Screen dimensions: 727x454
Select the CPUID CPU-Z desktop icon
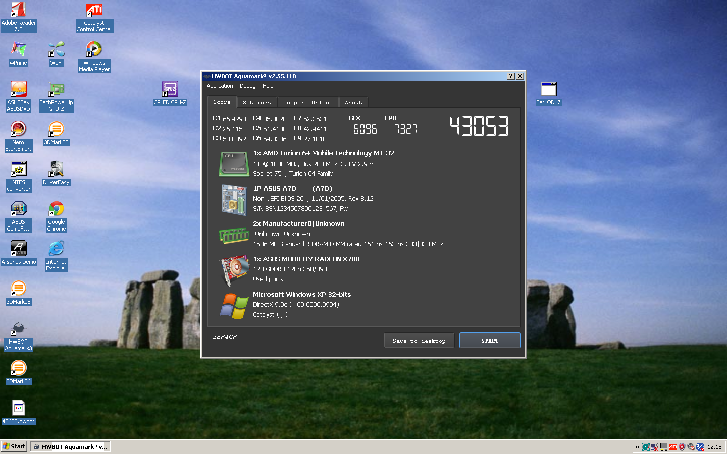point(170,93)
